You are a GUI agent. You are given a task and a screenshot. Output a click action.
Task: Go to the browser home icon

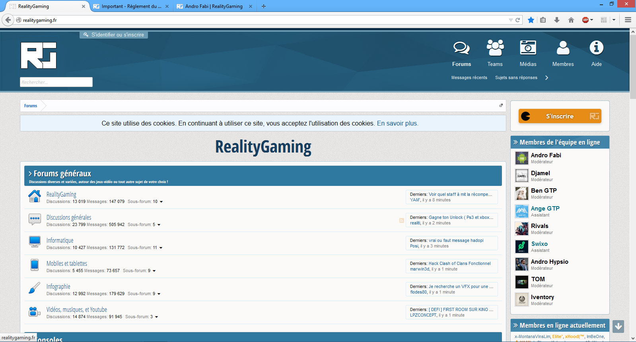(x=571, y=20)
